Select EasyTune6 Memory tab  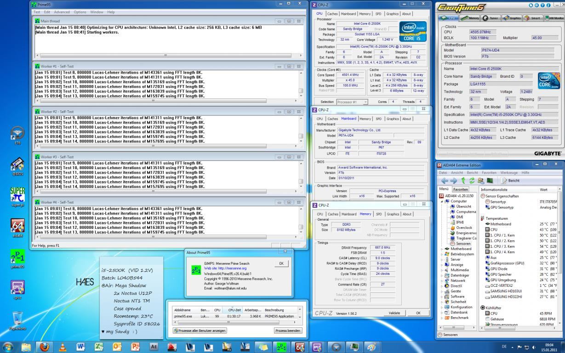[469, 17]
